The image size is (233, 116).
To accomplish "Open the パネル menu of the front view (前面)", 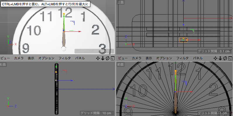I will coord(198,58).
